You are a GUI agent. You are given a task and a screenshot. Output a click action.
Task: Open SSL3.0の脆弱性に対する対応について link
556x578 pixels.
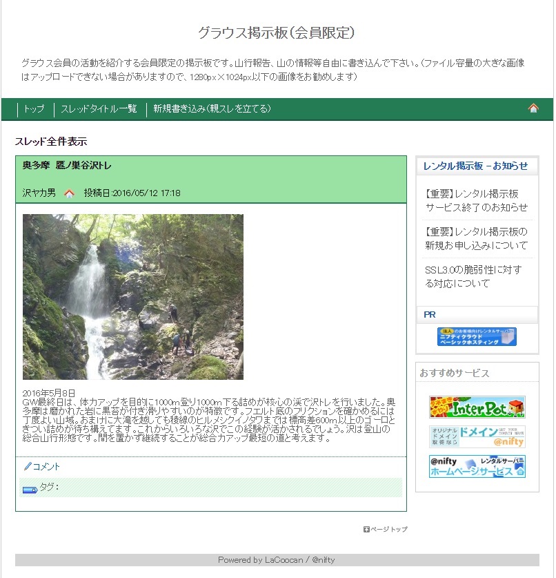tap(473, 276)
